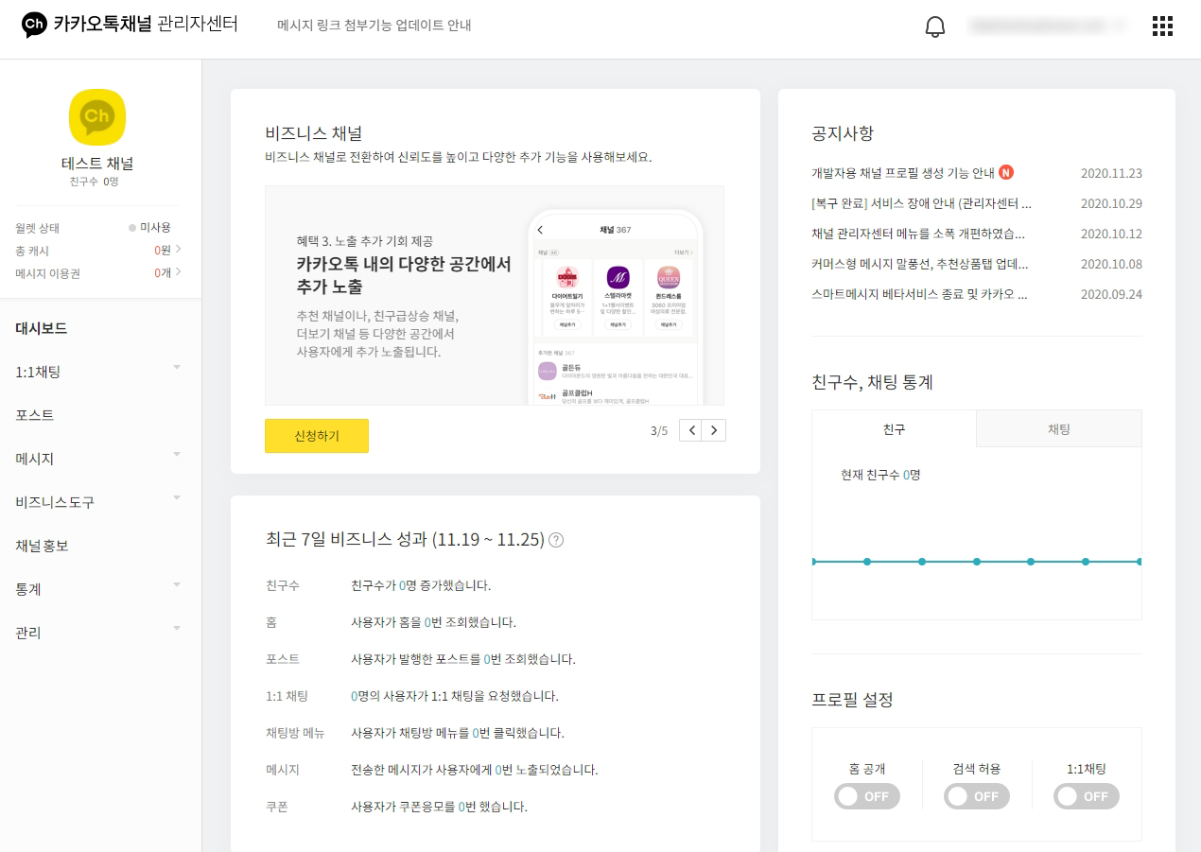Open notice 채널 관리자센터 메뉴를 소폭 개편
Screen dimensions: 1201x852
[918, 234]
